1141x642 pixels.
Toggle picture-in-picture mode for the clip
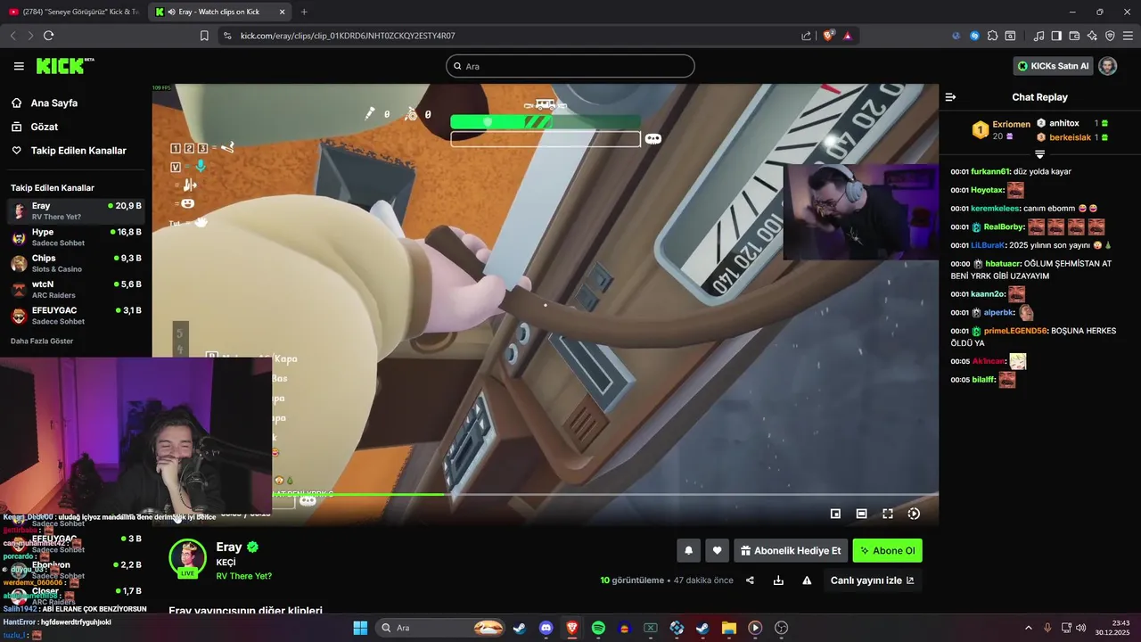click(x=835, y=514)
